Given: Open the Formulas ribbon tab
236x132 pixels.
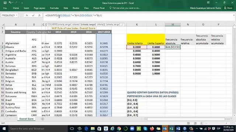Looking at the screenshot, I should coord(54,8).
